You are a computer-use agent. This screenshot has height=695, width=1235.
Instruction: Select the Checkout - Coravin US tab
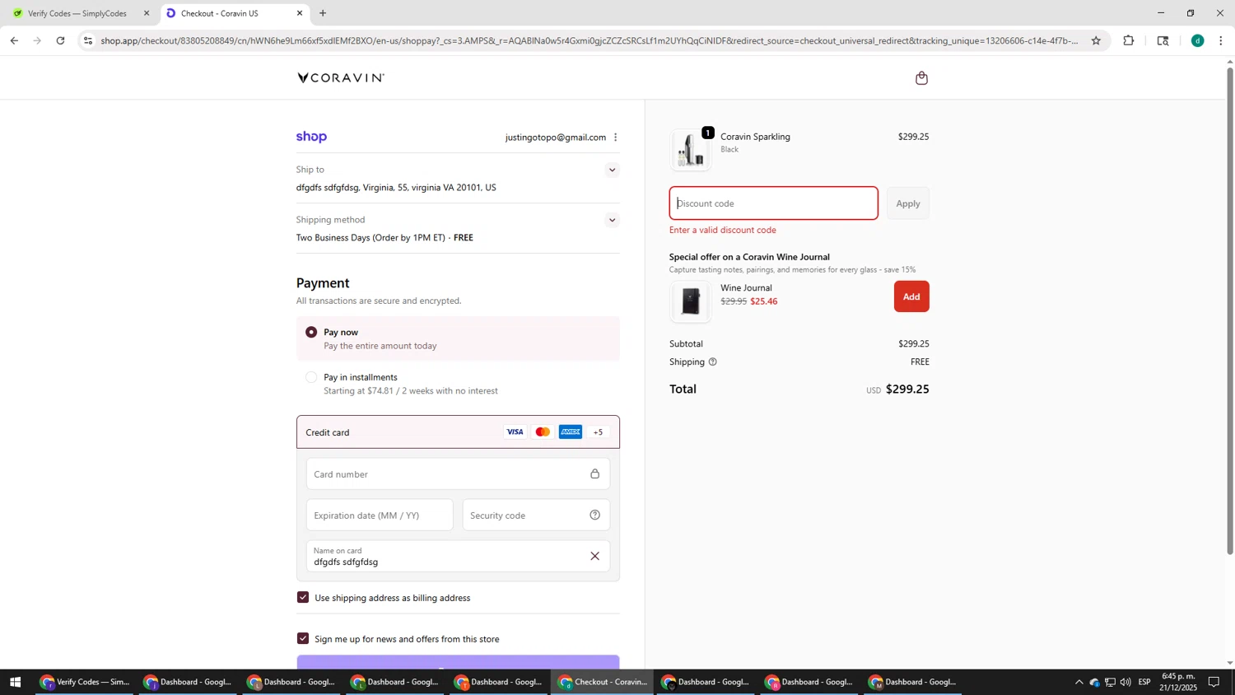pos(233,13)
